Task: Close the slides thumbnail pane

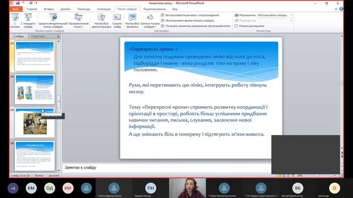Action: 58,36
